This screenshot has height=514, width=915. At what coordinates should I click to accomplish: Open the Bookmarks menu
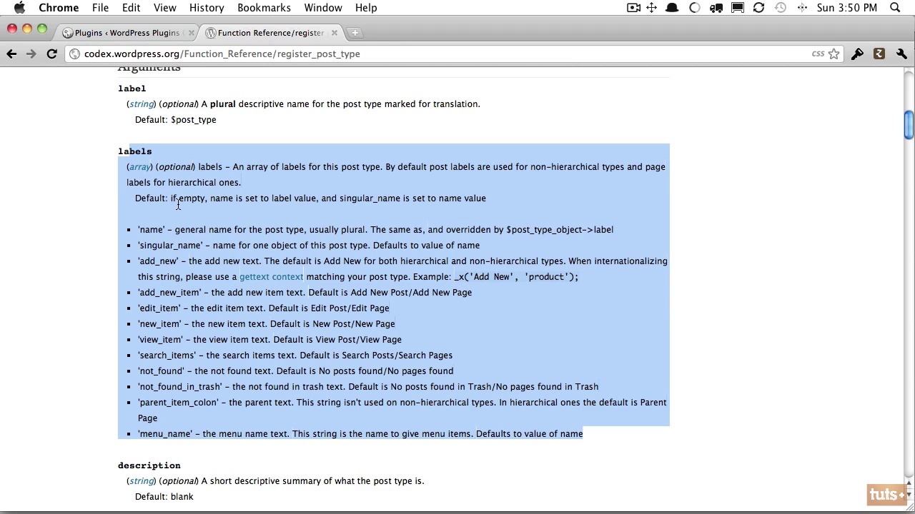(264, 8)
